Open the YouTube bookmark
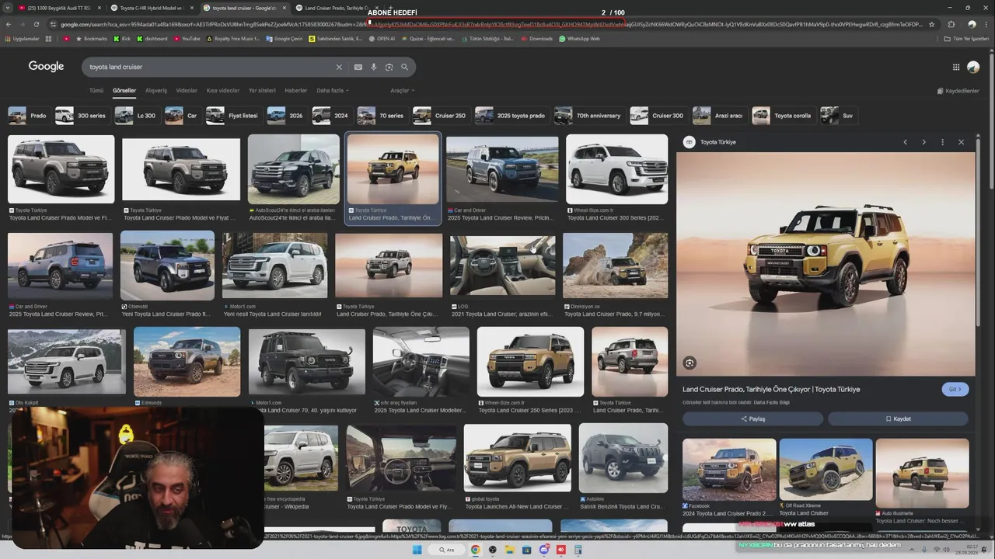Screen dimensions: 995x559 point(187,39)
